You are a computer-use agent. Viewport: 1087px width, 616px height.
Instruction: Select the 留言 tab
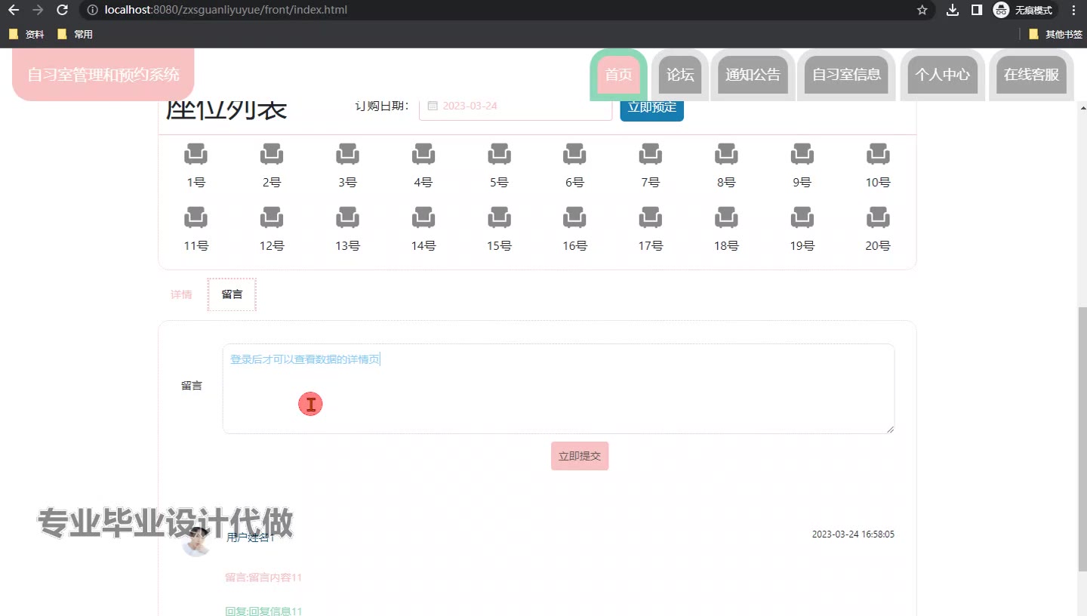coord(232,294)
